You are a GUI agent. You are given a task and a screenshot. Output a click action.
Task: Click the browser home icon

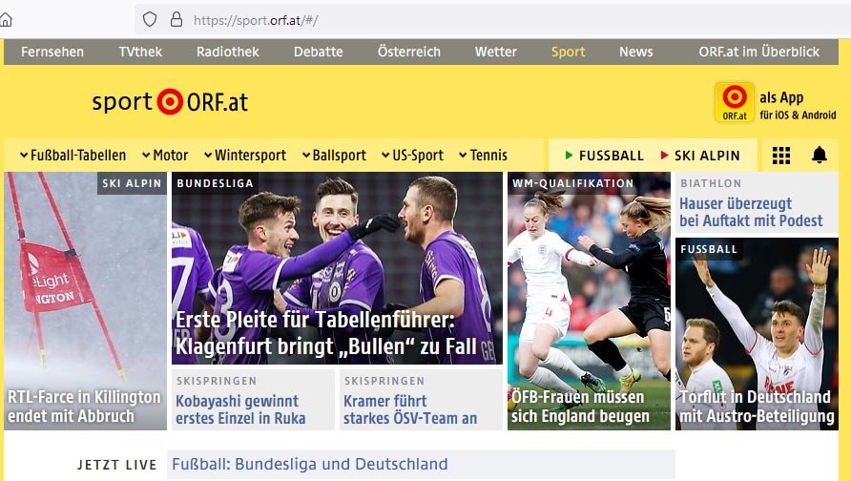(6, 20)
